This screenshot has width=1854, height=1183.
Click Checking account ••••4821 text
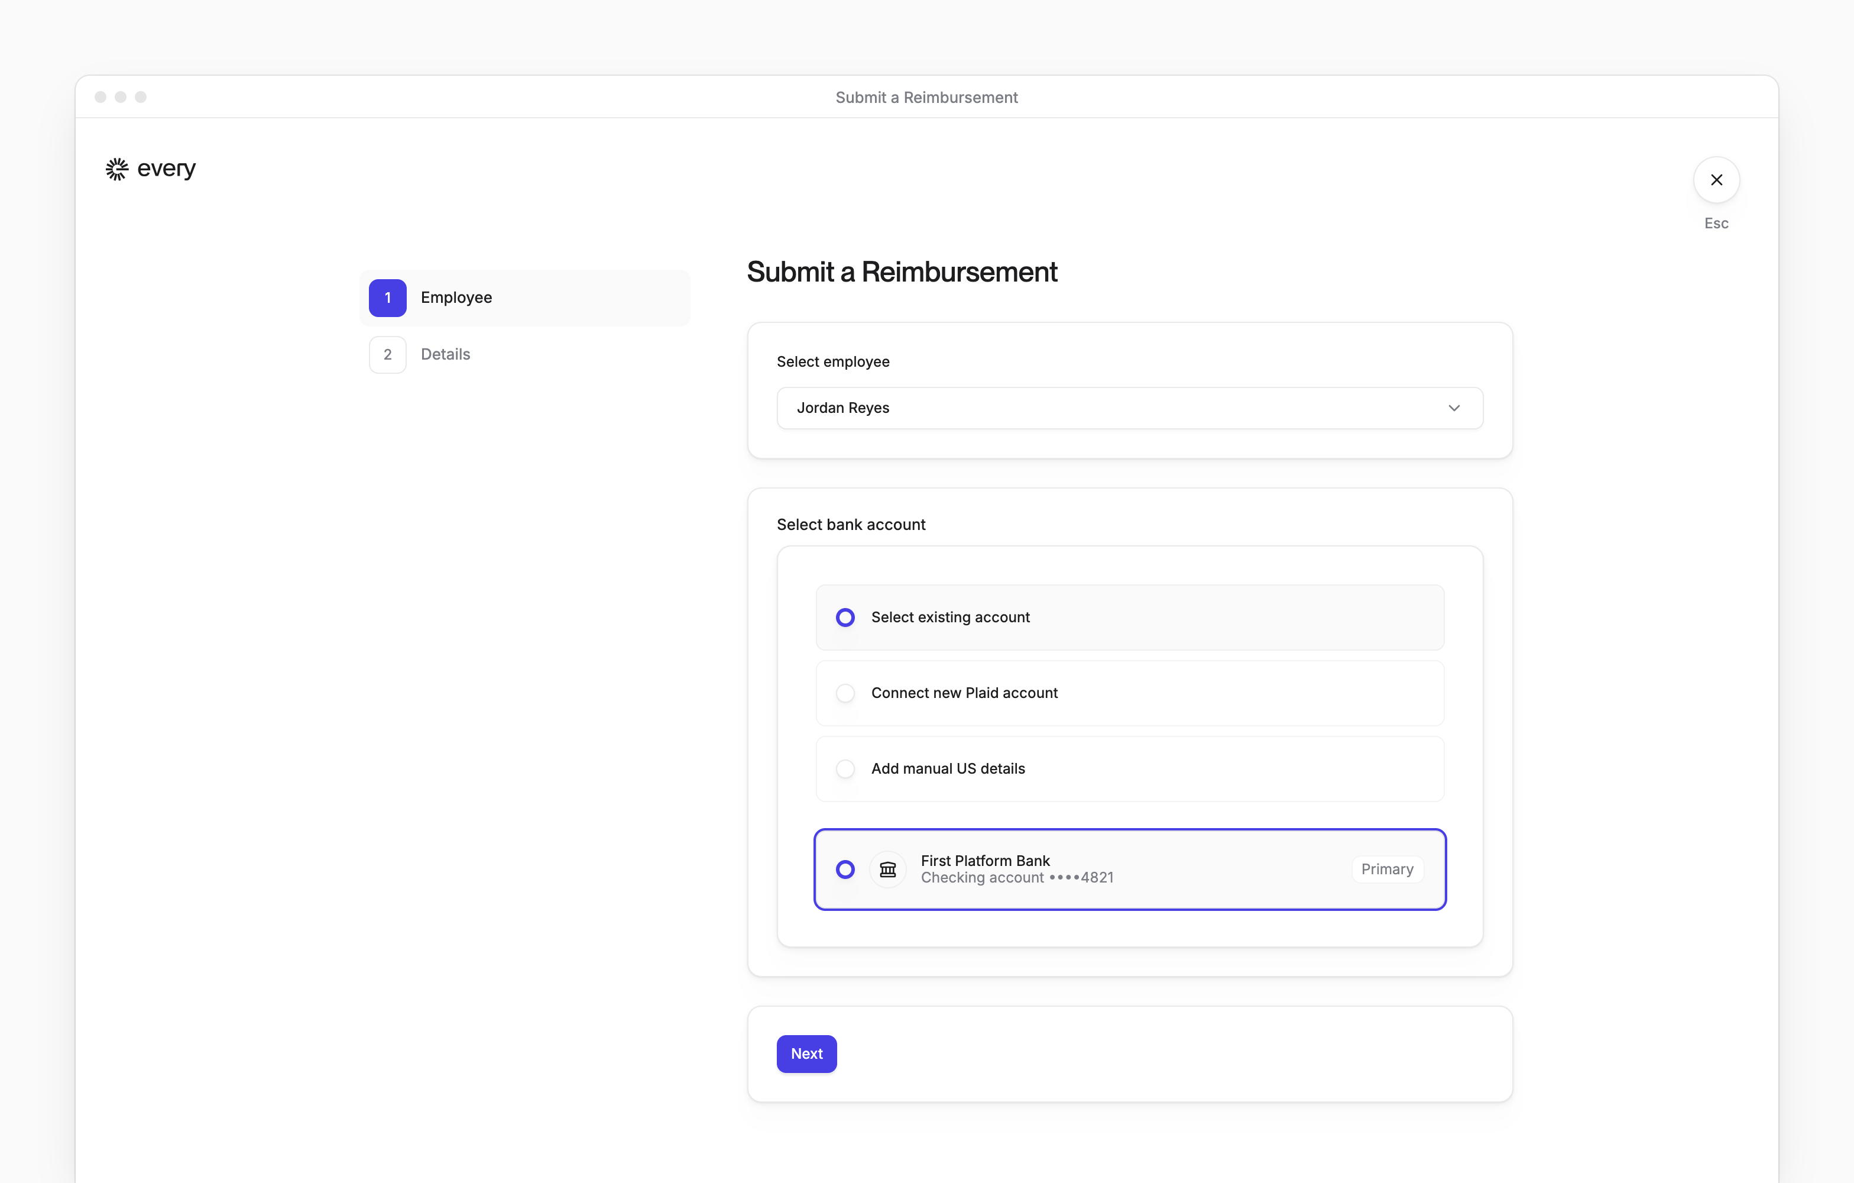pyautogui.click(x=1017, y=878)
